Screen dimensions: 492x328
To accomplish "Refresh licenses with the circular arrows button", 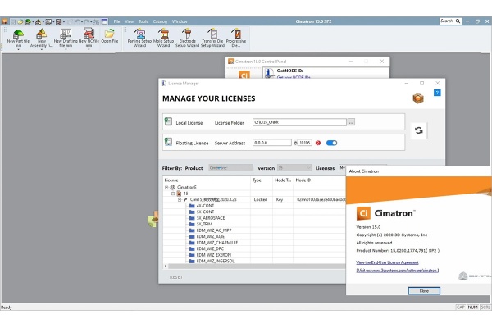I will coord(418,130).
